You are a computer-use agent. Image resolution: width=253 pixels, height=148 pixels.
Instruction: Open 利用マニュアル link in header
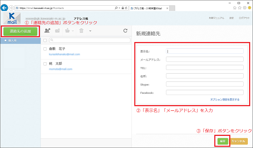point(217,18)
